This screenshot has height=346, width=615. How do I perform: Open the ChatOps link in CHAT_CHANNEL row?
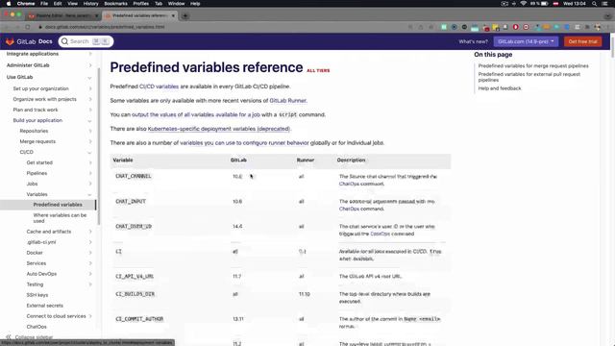click(349, 184)
